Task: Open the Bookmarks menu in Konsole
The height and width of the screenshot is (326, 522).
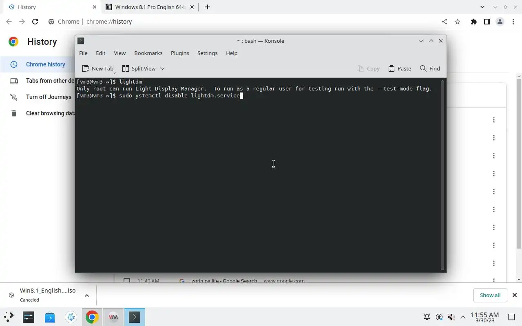Action: tap(148, 53)
